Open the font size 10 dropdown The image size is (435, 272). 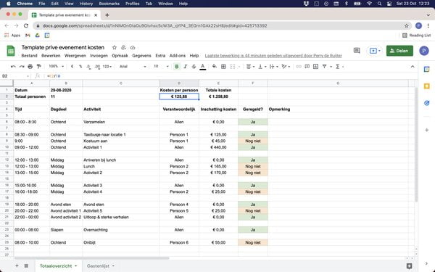161,67
